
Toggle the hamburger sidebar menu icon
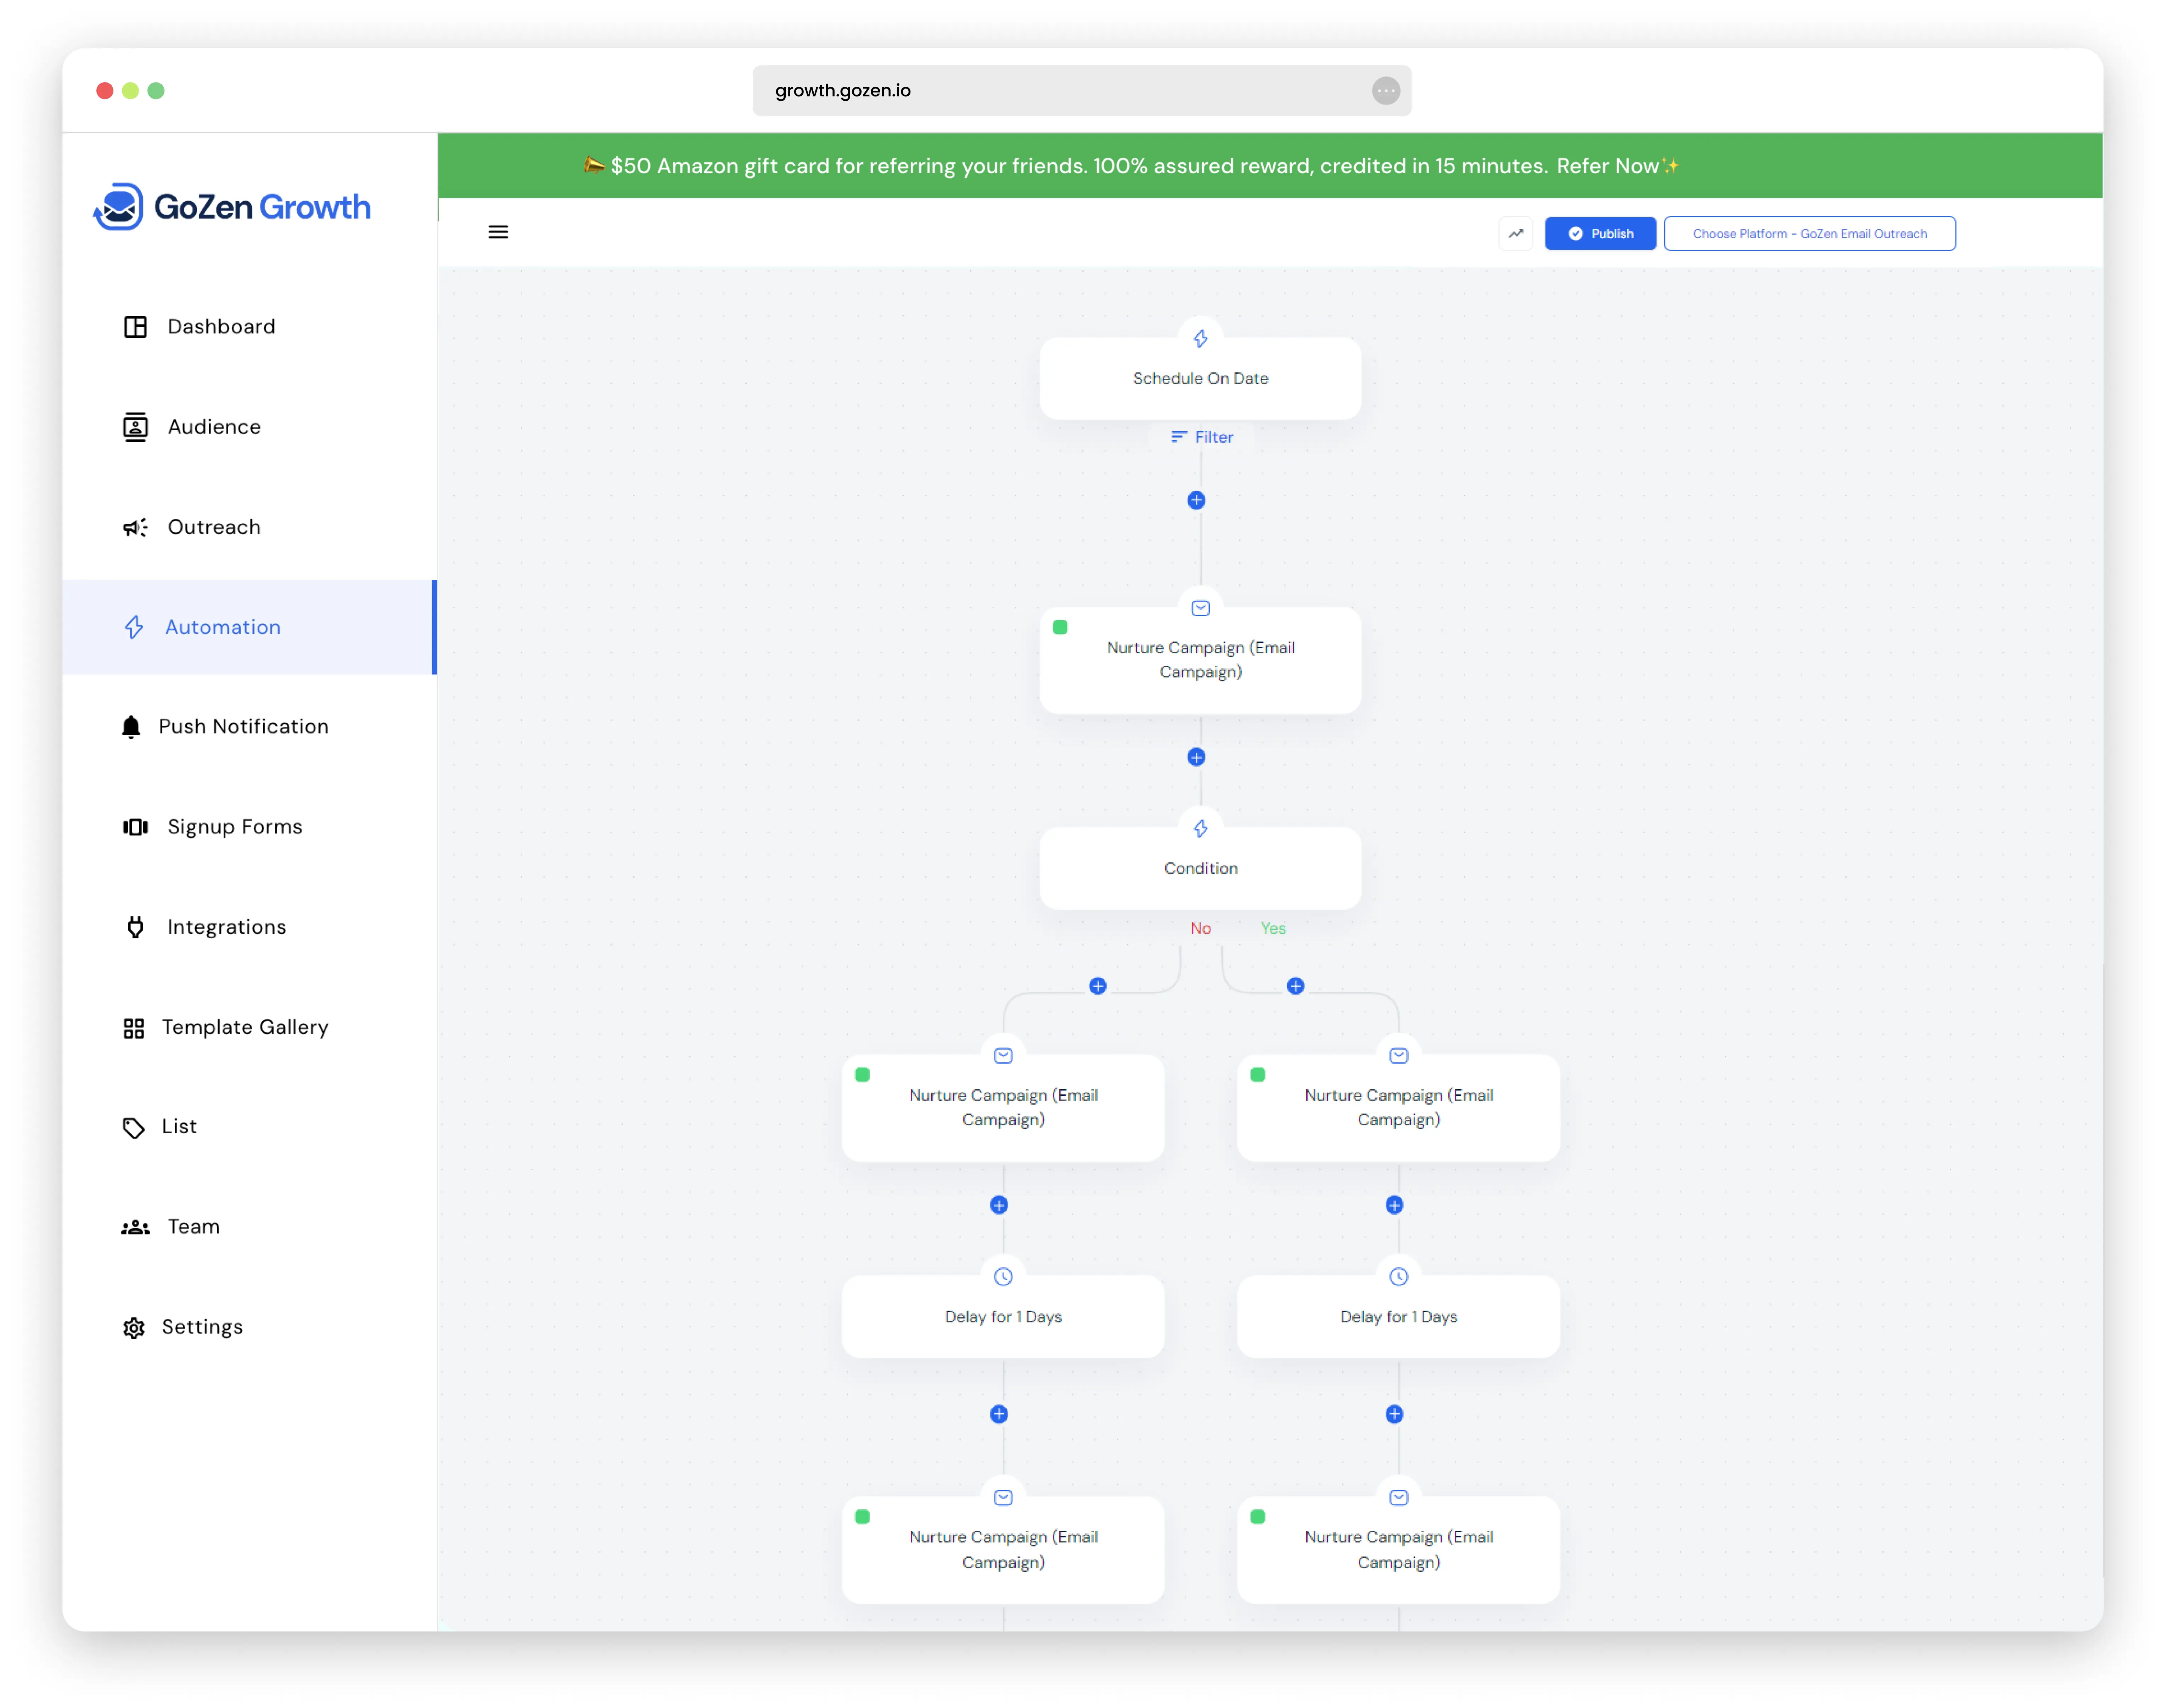(498, 232)
